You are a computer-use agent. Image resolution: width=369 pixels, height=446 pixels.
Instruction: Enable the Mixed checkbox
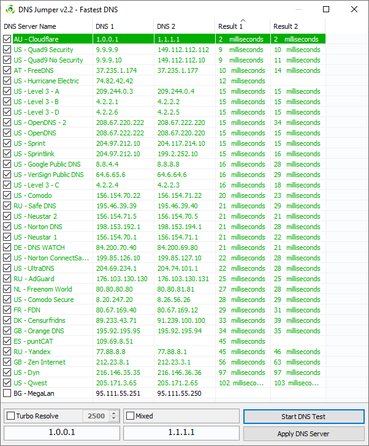tap(130, 416)
